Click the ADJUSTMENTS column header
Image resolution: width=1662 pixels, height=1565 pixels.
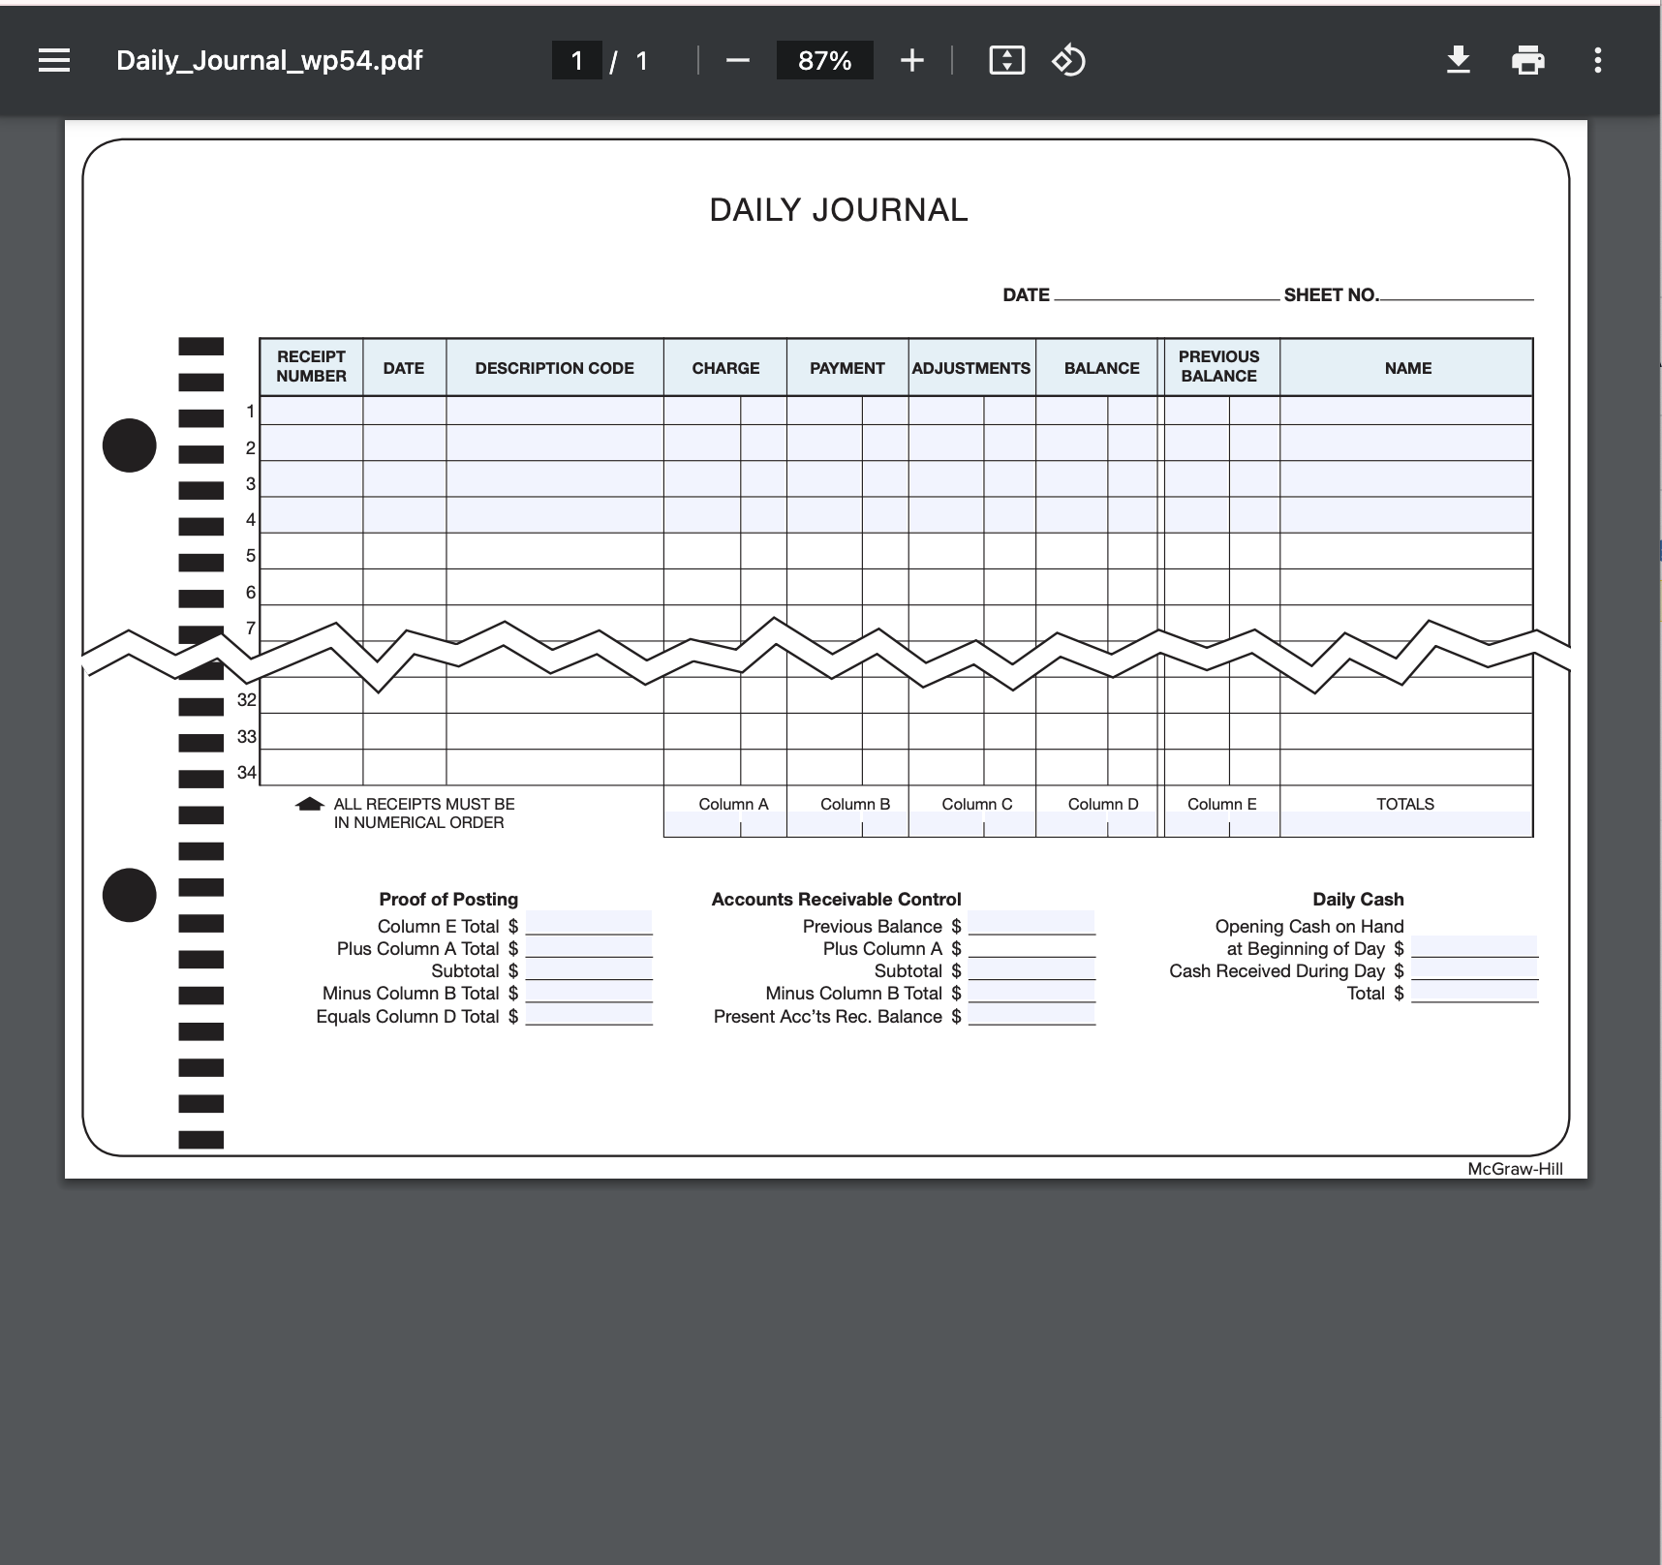(971, 368)
